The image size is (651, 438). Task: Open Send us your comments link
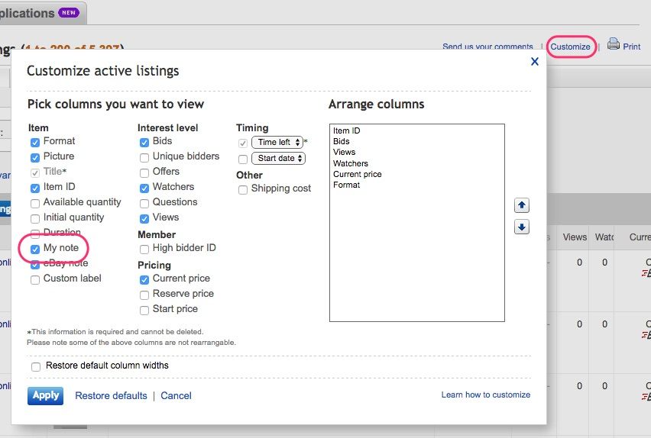487,47
